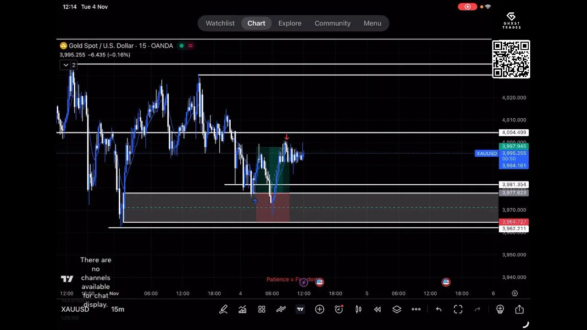Click the blue up arrow marker on chart

[x=255, y=201]
